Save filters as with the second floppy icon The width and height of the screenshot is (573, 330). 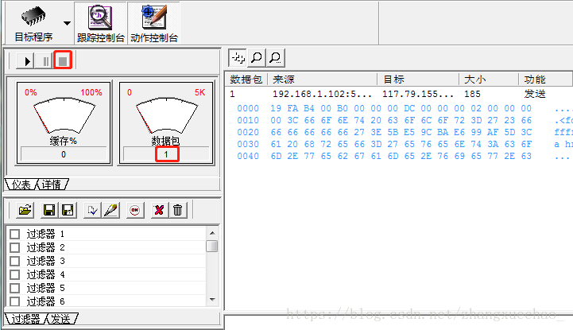[x=68, y=210]
